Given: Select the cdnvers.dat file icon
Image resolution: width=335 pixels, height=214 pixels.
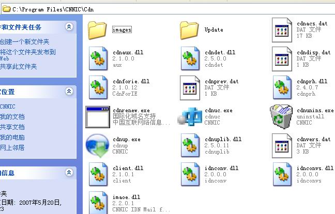Looking at the screenshot, I should [x=282, y=146].
